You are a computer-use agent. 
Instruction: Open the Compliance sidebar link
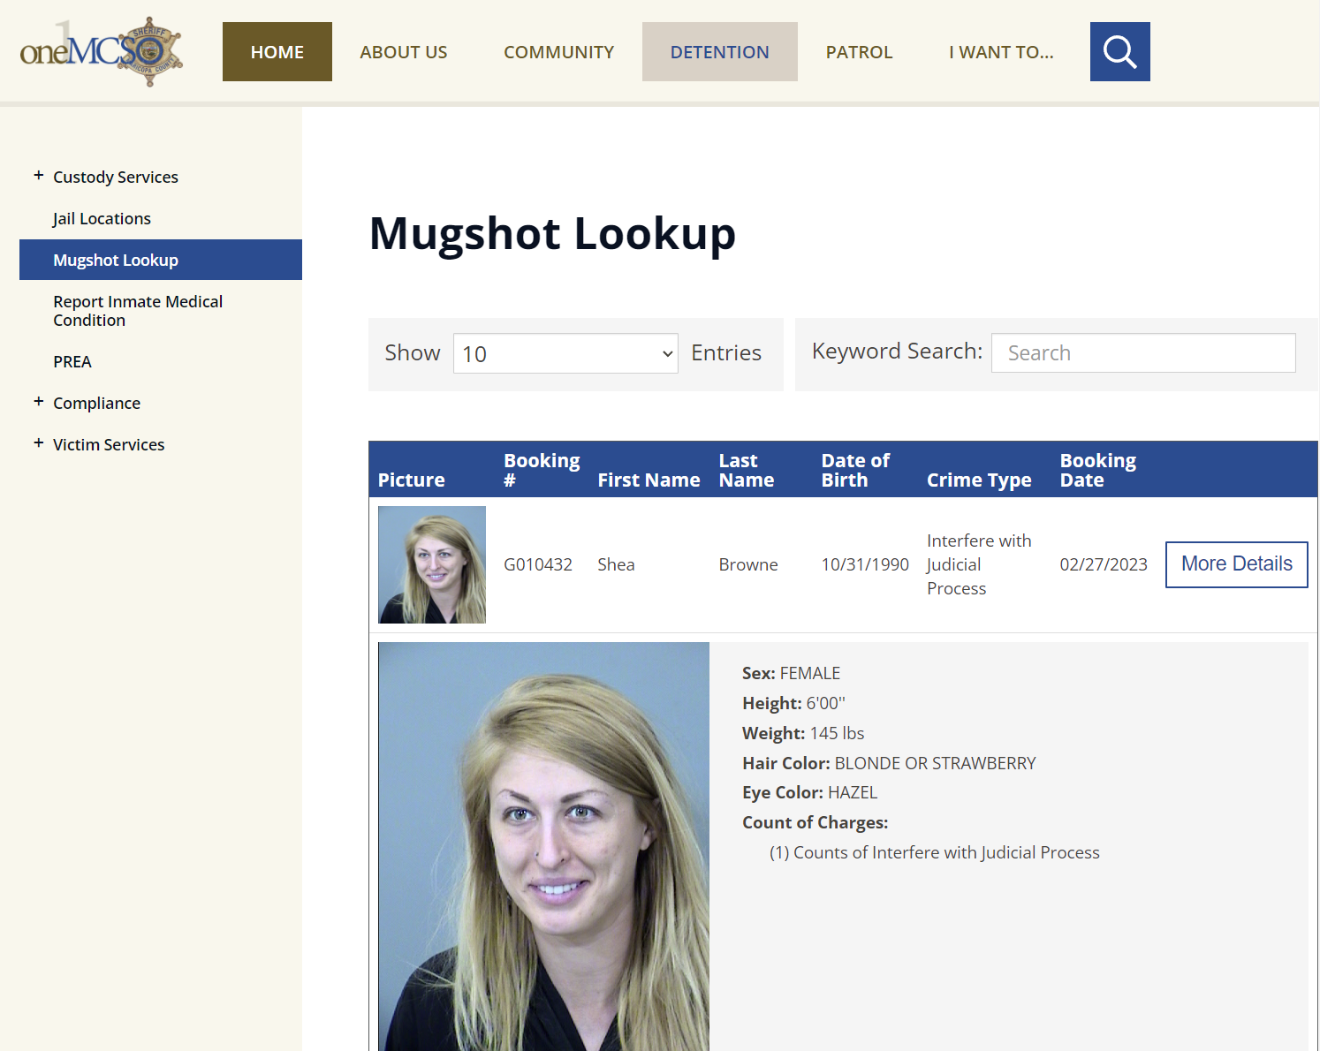[96, 403]
